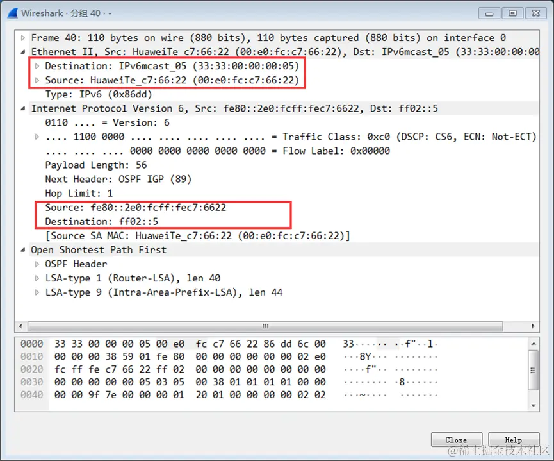Click hex offset 0000 row label
This screenshot has width=554, height=461.
[x=32, y=344]
